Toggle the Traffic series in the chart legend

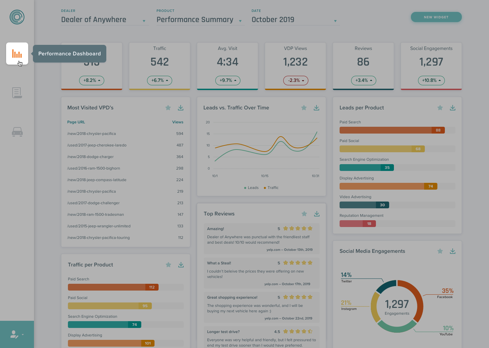271,188
